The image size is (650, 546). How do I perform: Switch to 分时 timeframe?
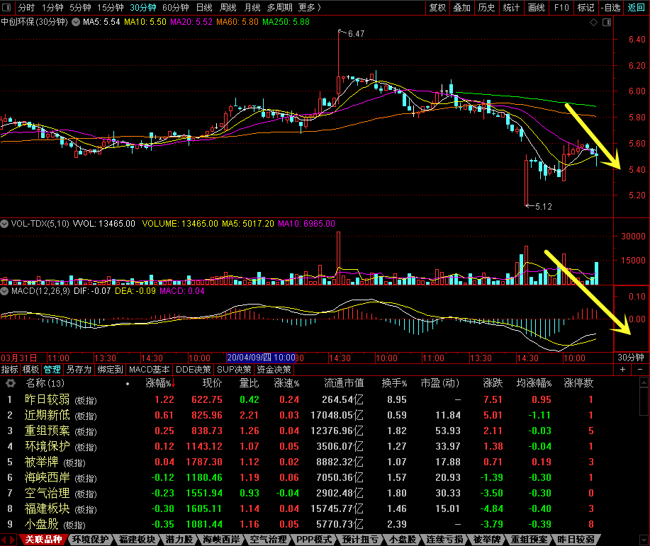click(x=26, y=8)
